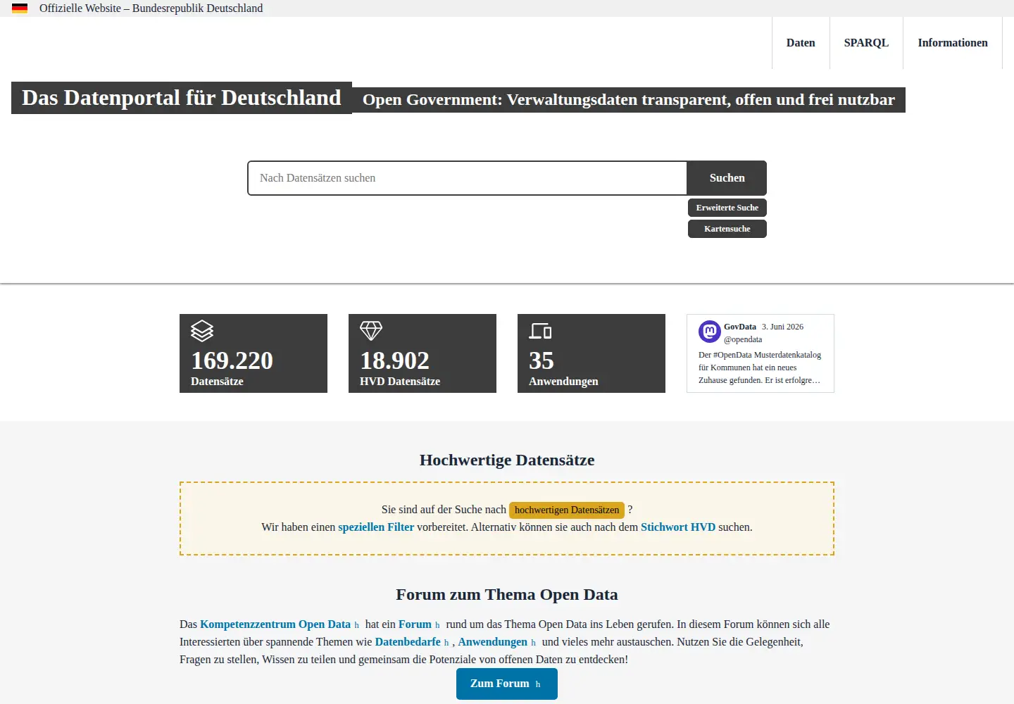Screen dimensions: 1014x704
Task: Focus the dataset search field
Action: (468, 178)
